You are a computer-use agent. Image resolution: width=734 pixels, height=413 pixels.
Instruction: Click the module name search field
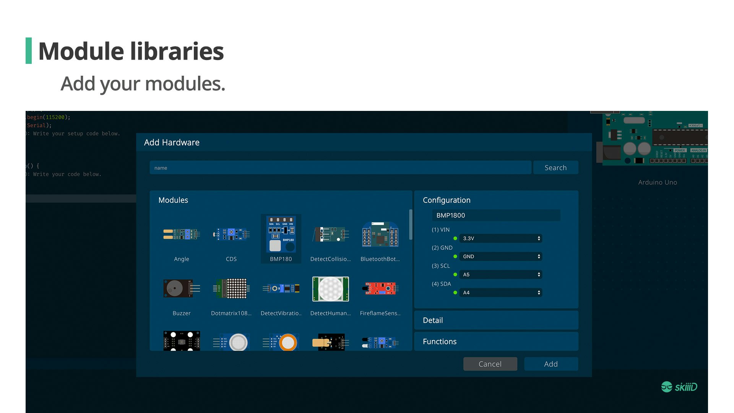pos(340,168)
